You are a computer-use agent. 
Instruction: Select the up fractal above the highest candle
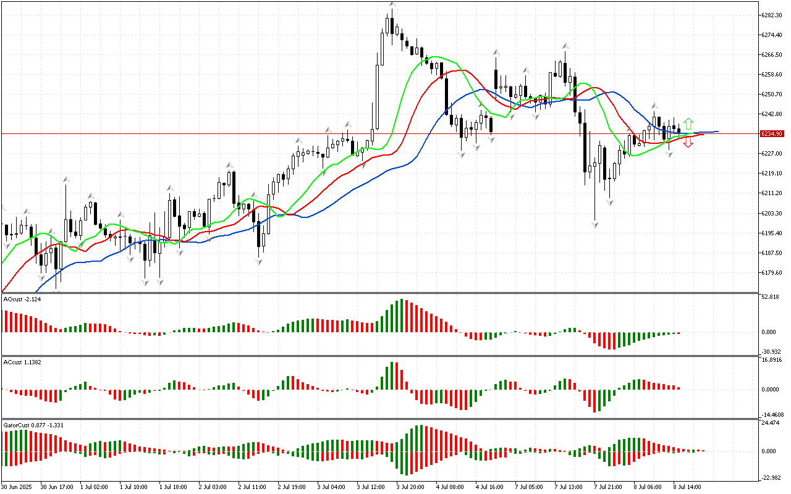pyautogui.click(x=392, y=4)
